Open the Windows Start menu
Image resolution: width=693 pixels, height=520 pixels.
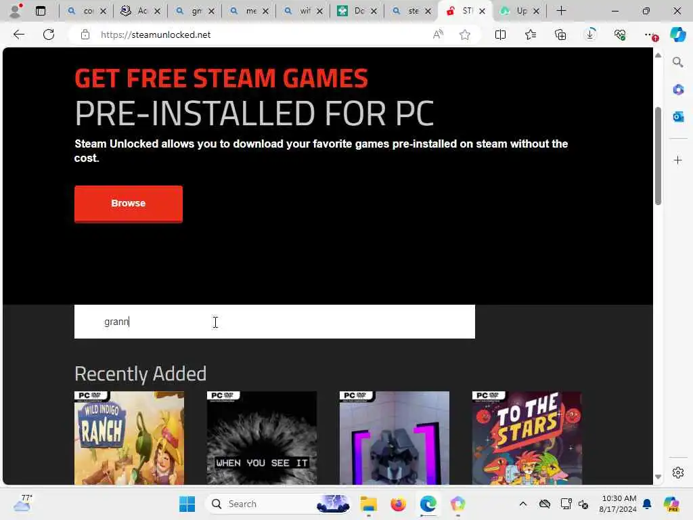(x=187, y=504)
